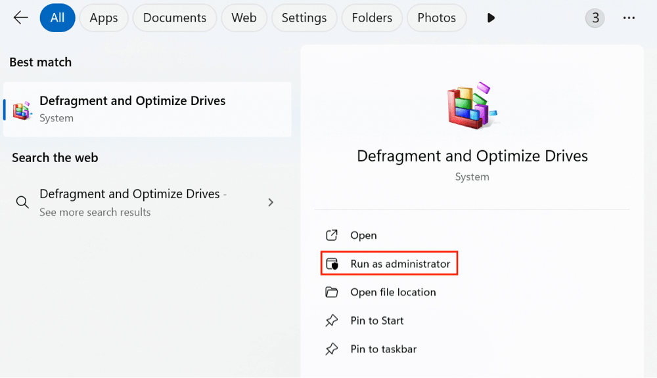Click the play arrow near filter tabs
Viewport: 657px width, 378px height.
[x=491, y=18]
